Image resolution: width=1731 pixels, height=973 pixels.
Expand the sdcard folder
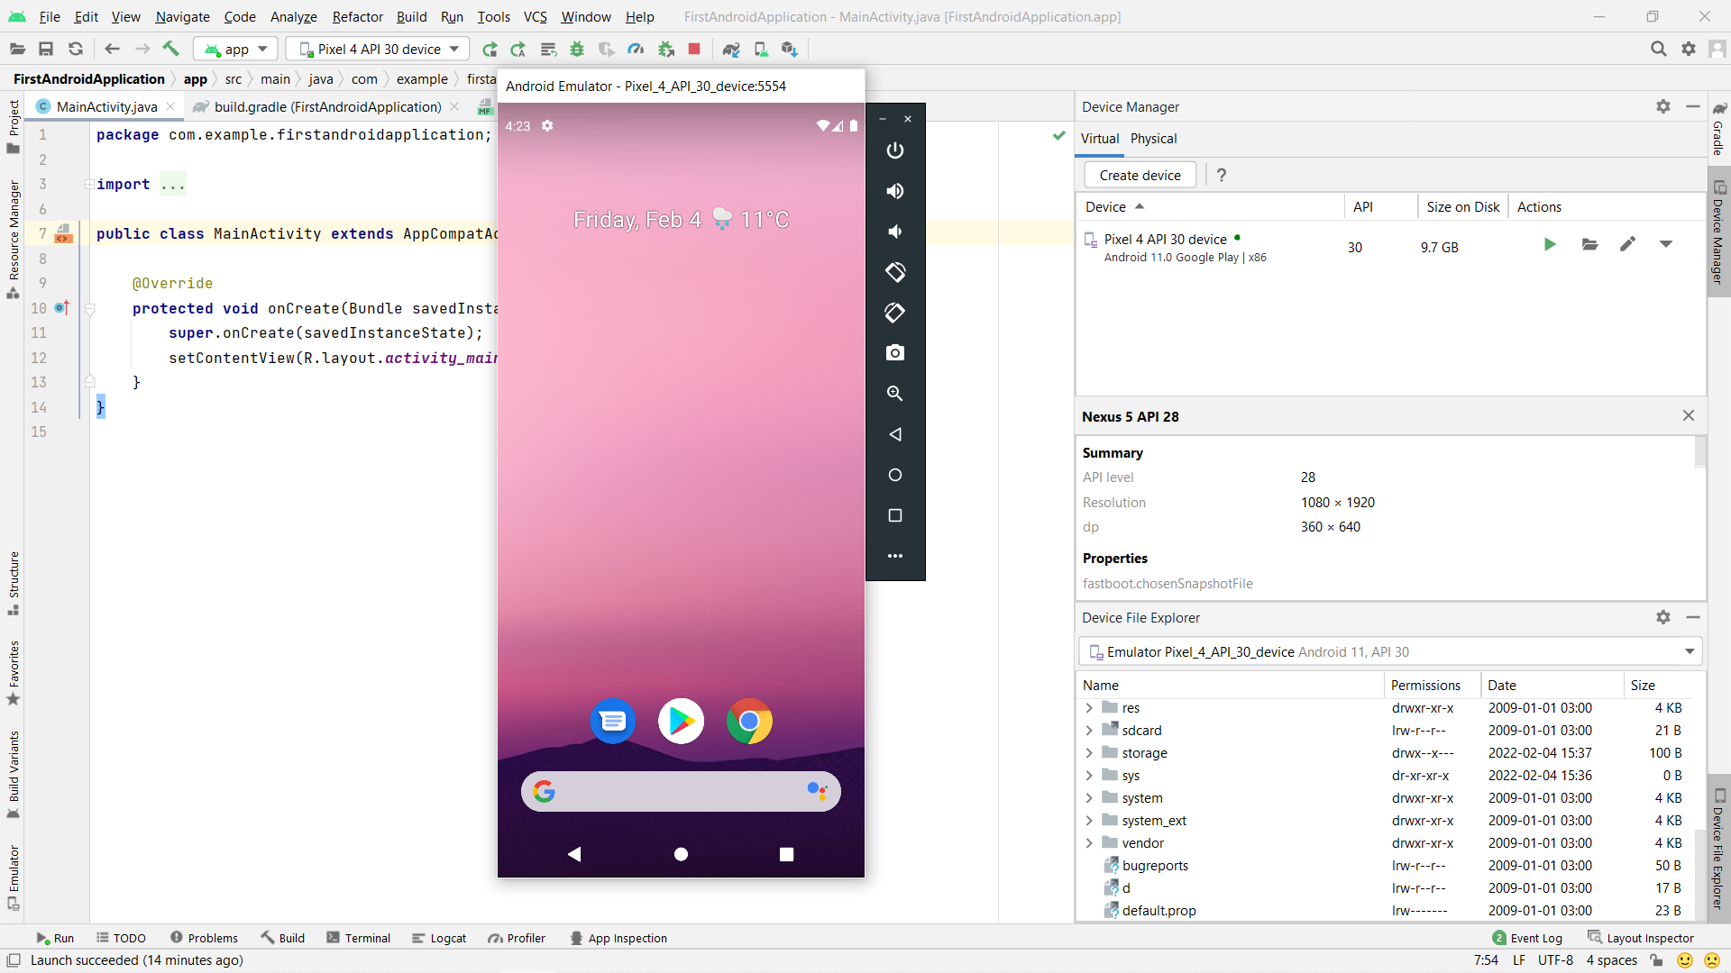(1089, 731)
